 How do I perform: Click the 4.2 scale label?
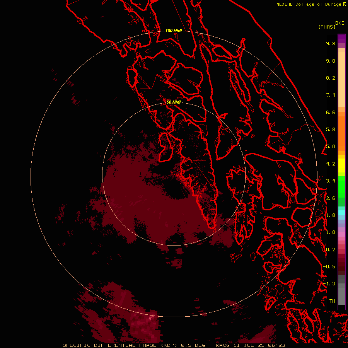[x=331, y=164]
